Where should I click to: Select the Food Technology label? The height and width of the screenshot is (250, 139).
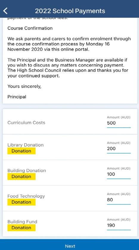click(x=26, y=196)
